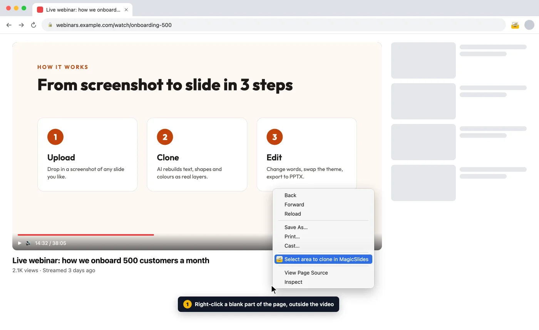Click the lock icon in address bar
Screen dimensions: 539x330
[50, 25]
